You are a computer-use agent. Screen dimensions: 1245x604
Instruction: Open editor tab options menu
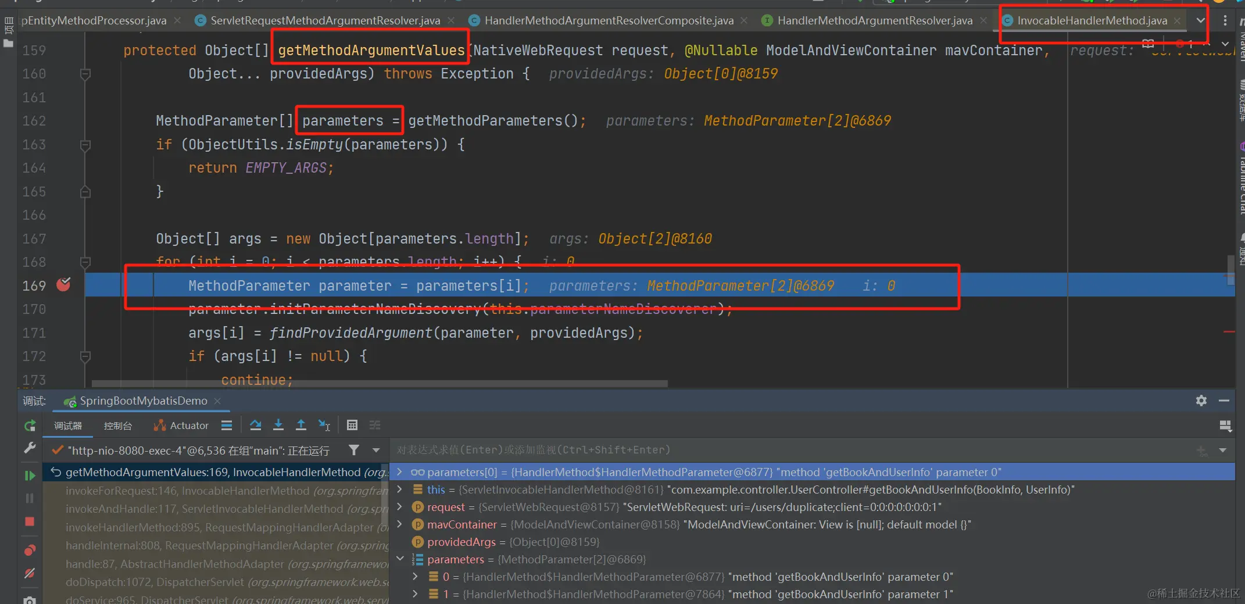click(1225, 20)
